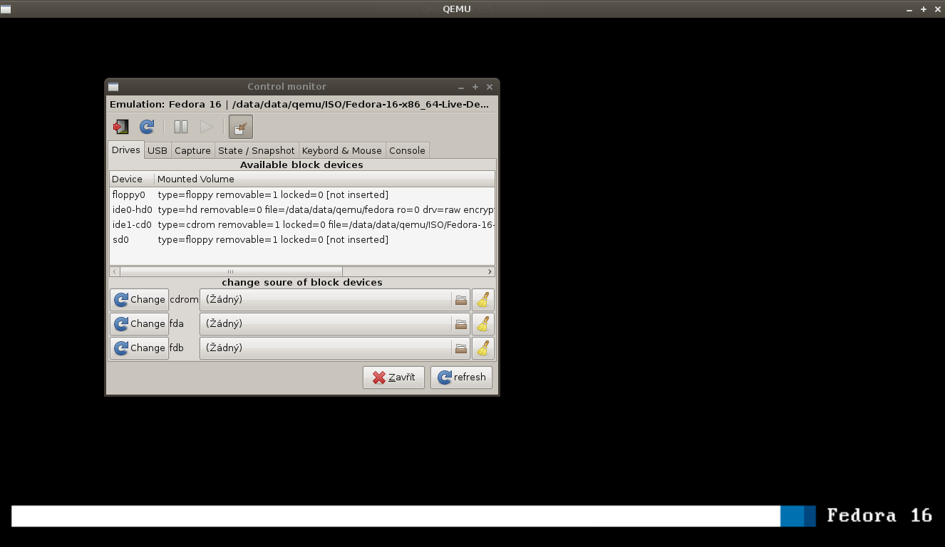Sort by the Device column header
The height and width of the screenshot is (547, 945).
pos(132,179)
